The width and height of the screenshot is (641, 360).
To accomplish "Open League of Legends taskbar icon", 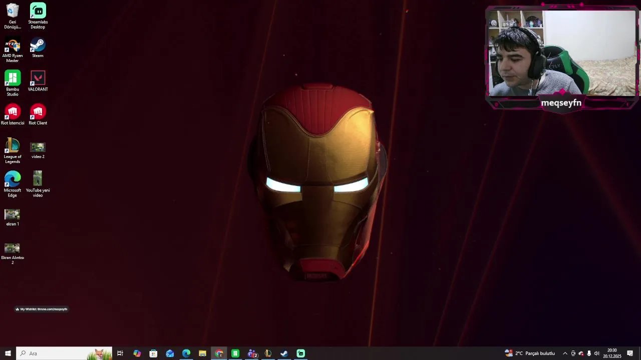I will [268, 353].
